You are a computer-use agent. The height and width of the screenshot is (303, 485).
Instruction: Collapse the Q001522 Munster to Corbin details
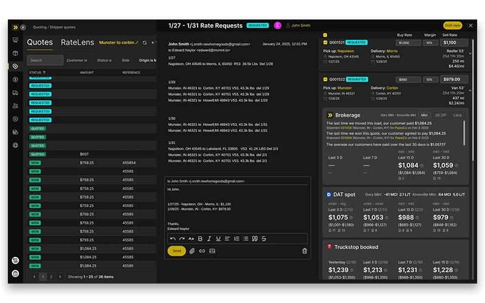470,90
